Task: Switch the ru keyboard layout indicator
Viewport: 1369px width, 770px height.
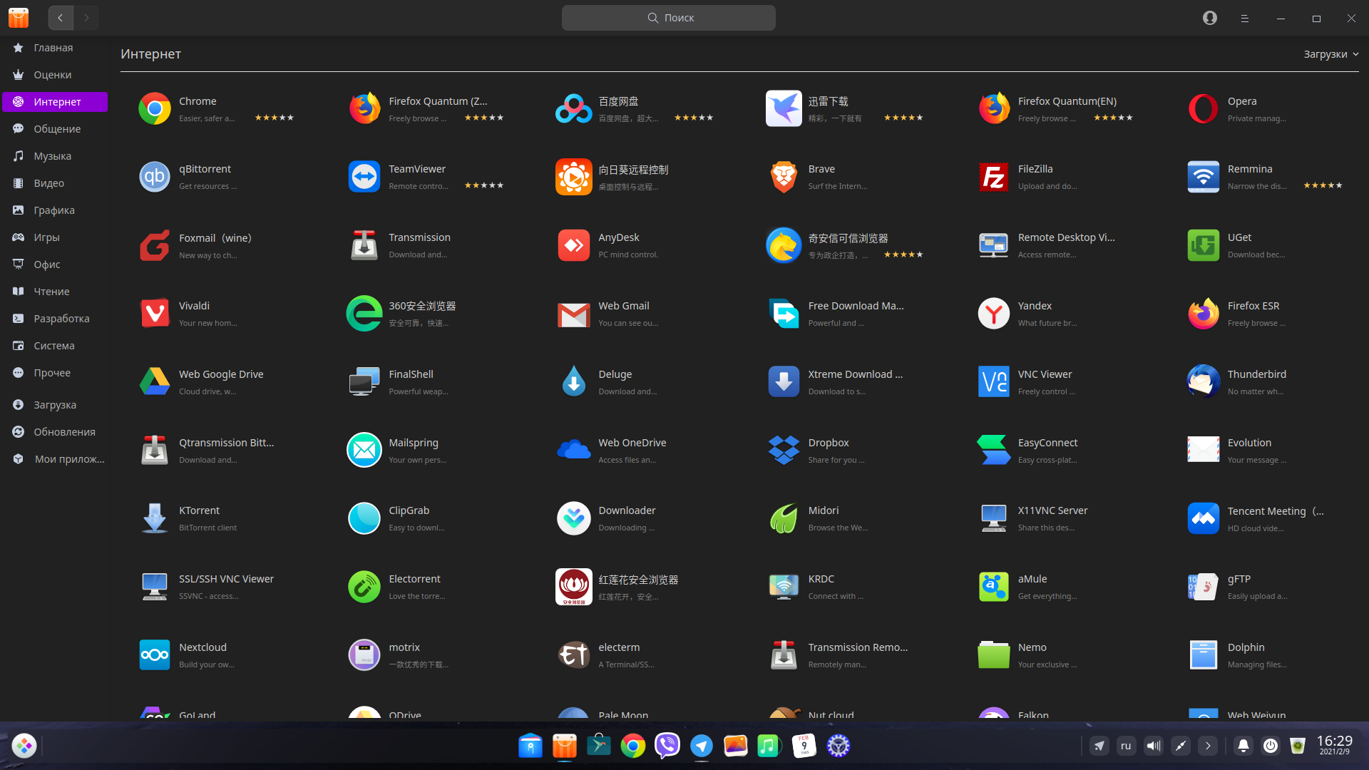Action: coord(1126,746)
